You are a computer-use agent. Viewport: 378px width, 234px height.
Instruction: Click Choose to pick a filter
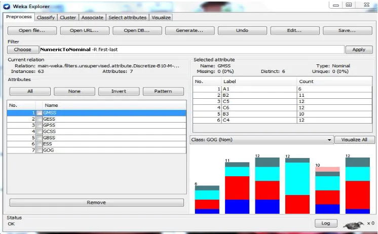[23, 50]
